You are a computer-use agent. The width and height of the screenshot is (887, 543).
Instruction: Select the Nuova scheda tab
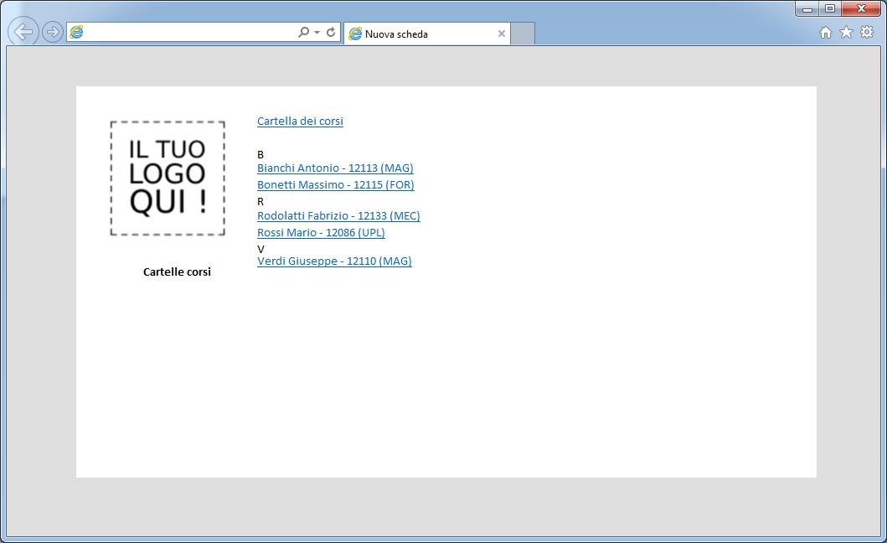point(419,34)
